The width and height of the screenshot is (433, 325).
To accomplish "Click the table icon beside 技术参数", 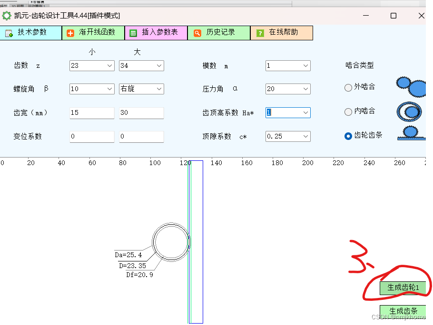I will pos(10,33).
